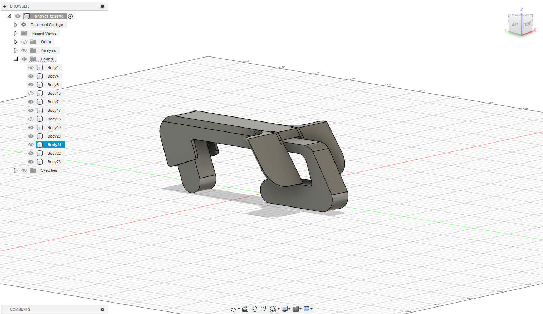Click the Zoom Window (fit) magnifier icon
The width and height of the screenshot is (543, 314).
pos(273,309)
